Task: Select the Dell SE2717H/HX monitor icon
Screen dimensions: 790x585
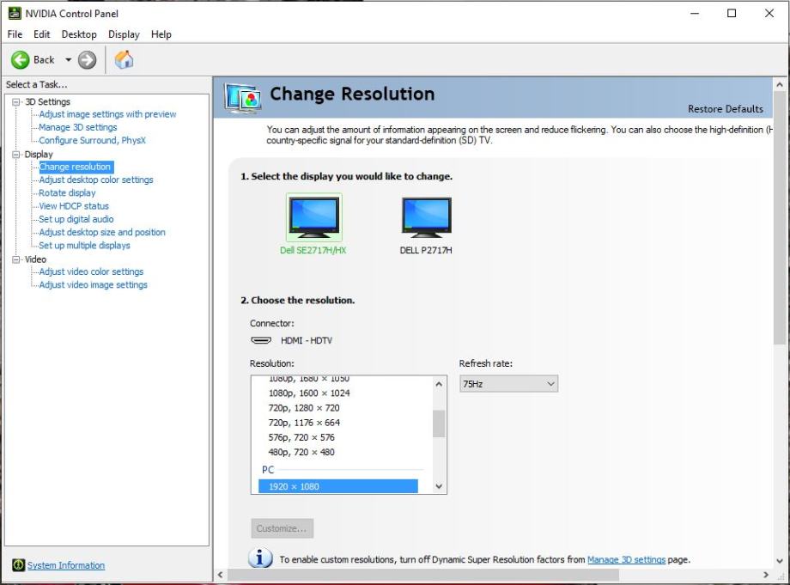Action: pyautogui.click(x=313, y=217)
